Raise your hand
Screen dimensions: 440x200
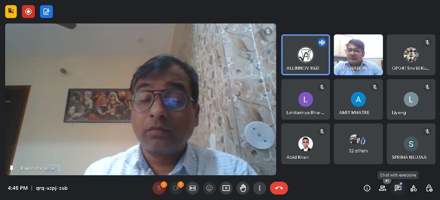click(x=243, y=188)
